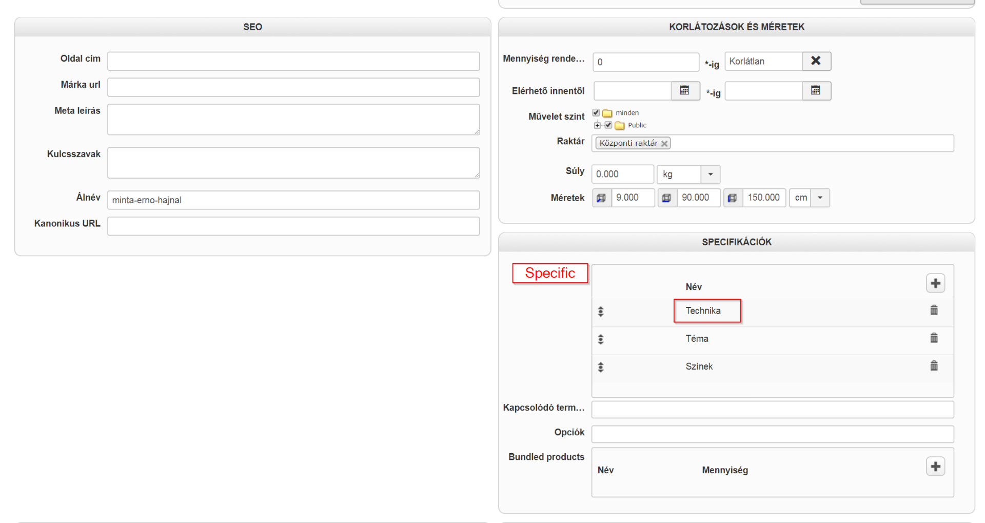
Task: Click into the Meta leírás text area
Action: [293, 120]
